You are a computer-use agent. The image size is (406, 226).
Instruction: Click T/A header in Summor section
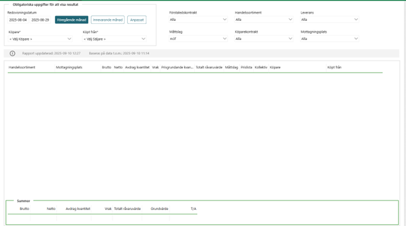pos(193,209)
